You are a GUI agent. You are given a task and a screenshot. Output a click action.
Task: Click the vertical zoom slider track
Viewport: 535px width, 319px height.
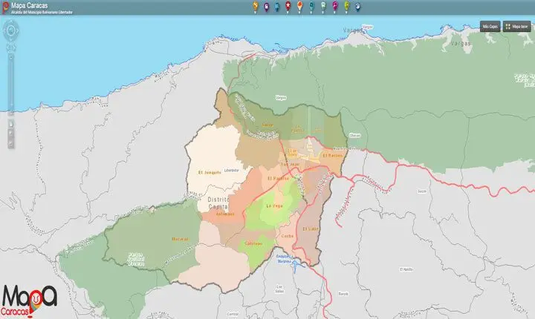(x=10, y=89)
